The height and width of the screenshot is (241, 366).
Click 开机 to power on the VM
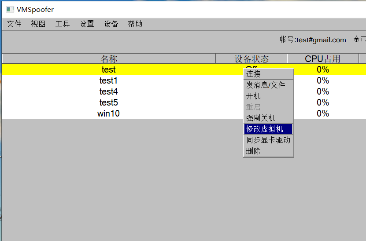point(253,96)
